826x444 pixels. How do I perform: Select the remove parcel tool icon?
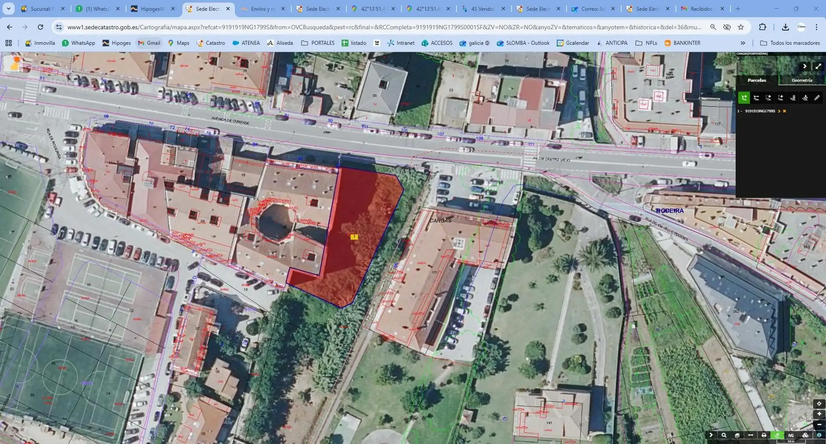click(756, 98)
